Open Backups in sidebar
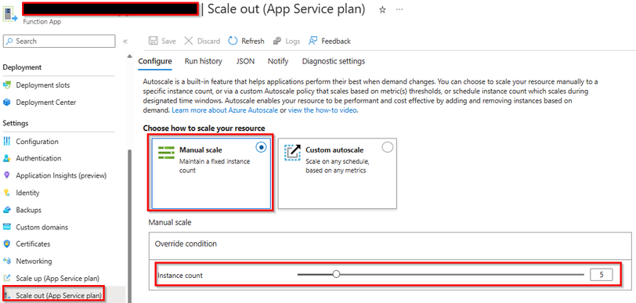This screenshot has width=636, height=303. pyautogui.click(x=28, y=210)
